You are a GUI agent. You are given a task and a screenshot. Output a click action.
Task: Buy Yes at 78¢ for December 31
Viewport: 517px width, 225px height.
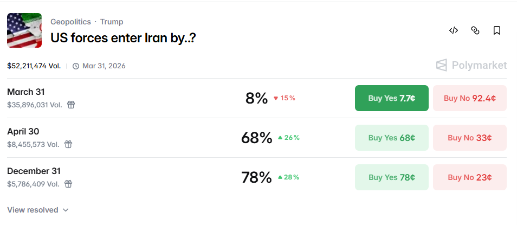pyautogui.click(x=391, y=177)
